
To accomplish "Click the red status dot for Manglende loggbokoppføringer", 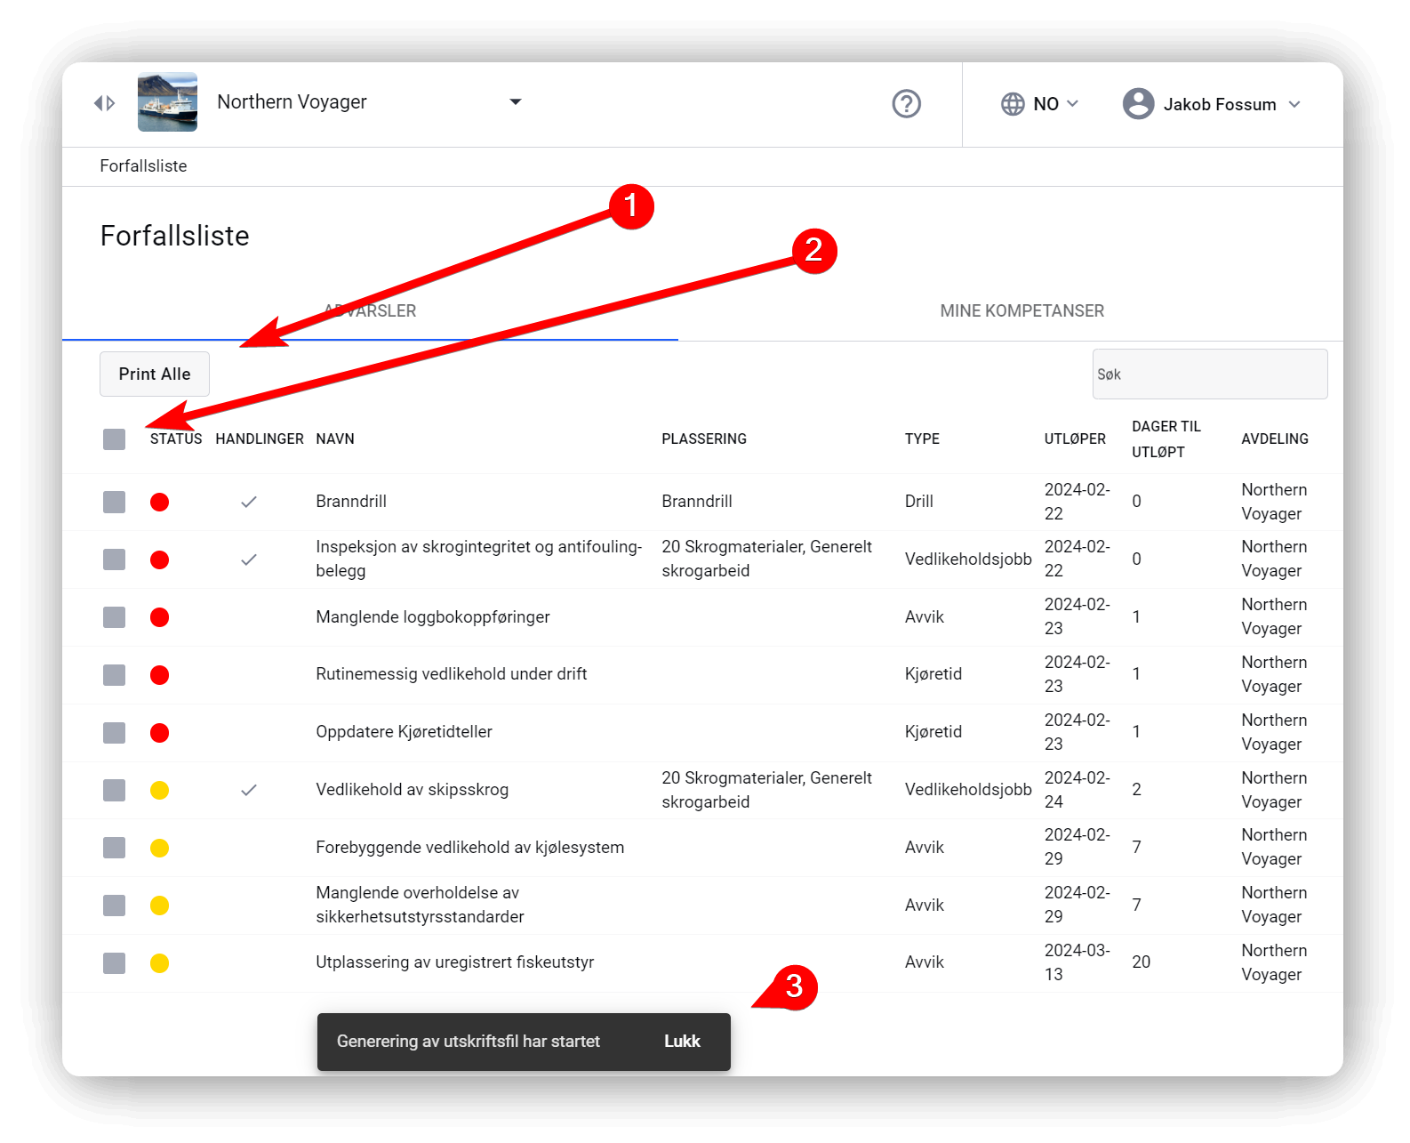I will 160,617.
